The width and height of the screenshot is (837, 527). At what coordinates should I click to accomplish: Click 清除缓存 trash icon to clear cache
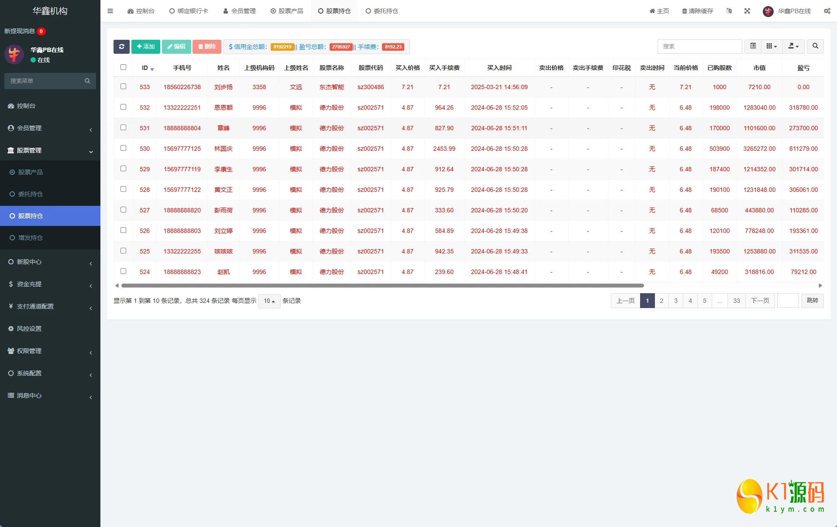pyautogui.click(x=697, y=11)
